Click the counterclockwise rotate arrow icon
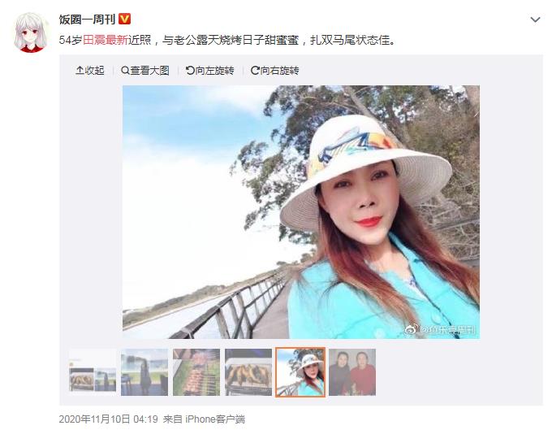The image size is (552, 443). pyautogui.click(x=190, y=71)
